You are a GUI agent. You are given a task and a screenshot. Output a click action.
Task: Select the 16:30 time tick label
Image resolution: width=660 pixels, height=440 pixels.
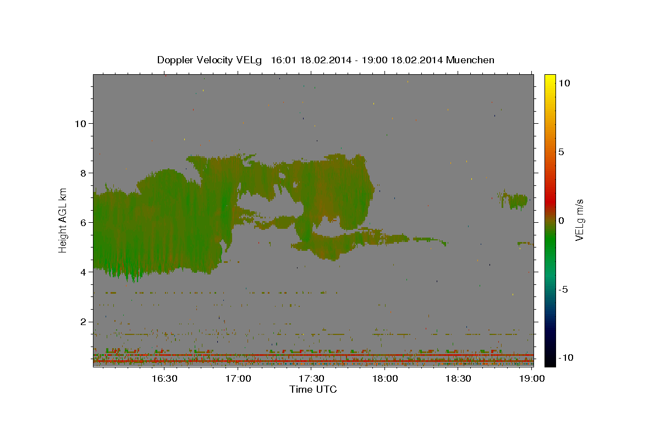pos(164,379)
